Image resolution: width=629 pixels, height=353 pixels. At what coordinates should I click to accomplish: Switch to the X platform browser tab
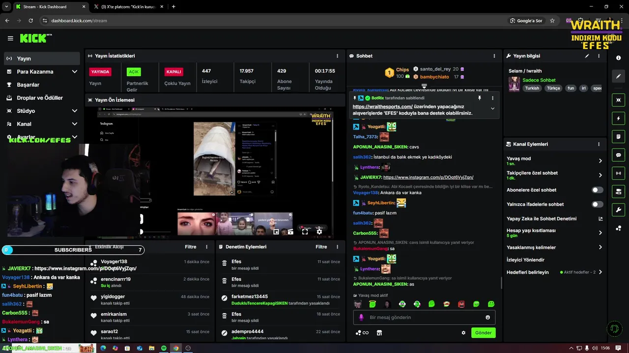click(x=128, y=7)
